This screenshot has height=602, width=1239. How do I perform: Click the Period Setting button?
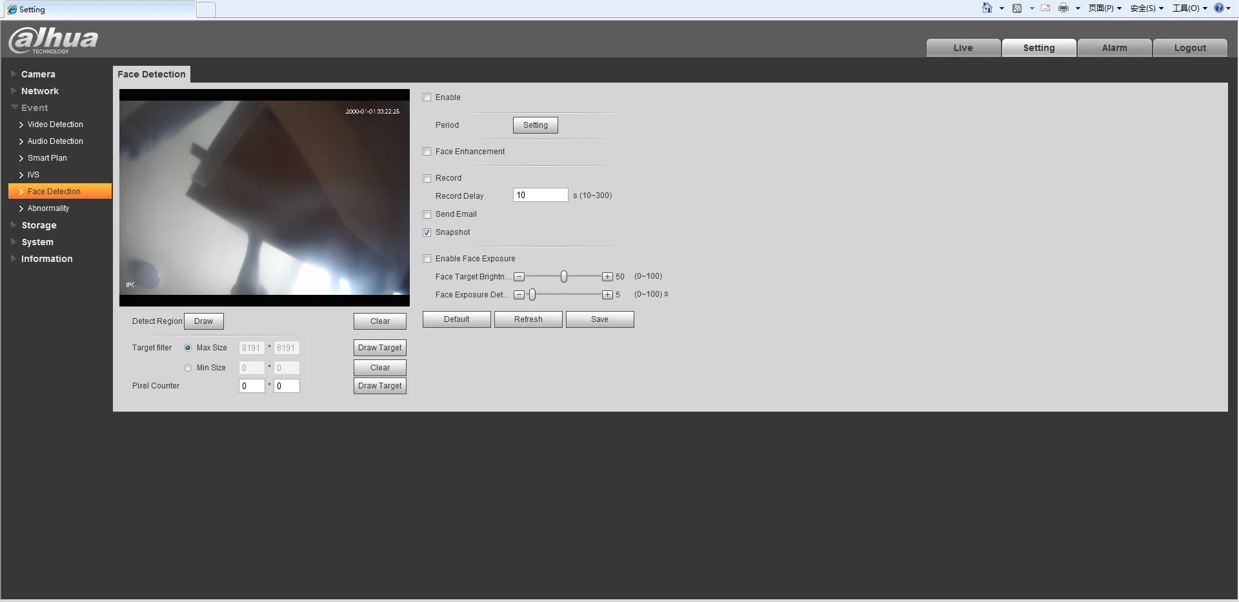point(536,125)
